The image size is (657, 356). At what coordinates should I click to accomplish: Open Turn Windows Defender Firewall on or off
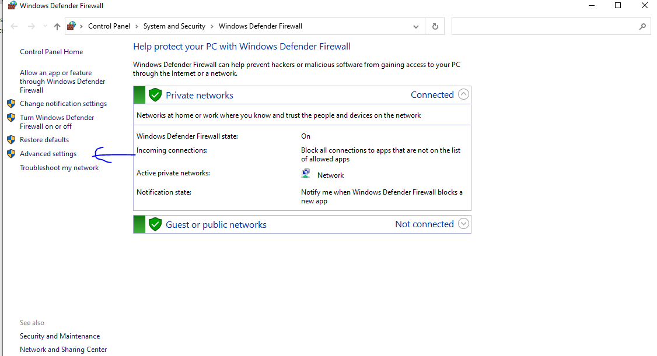pos(57,122)
